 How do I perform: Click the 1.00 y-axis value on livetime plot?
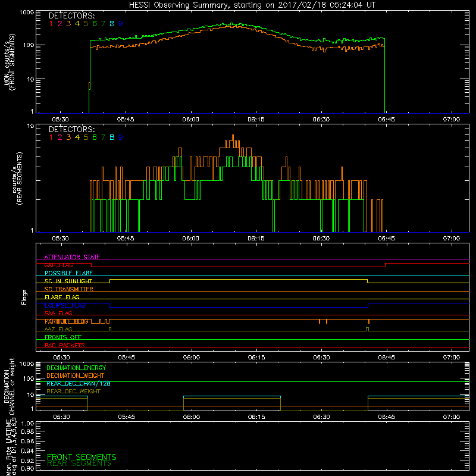point(27,424)
